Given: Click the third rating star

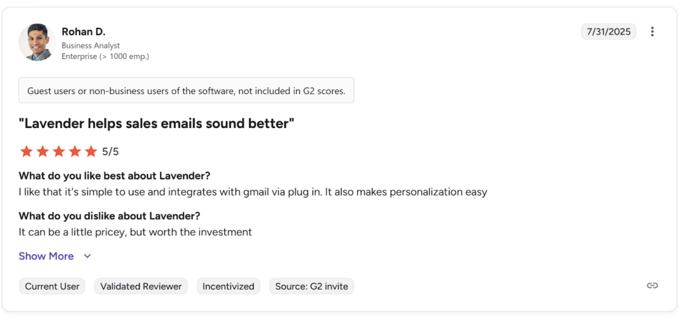Looking at the screenshot, I should pyautogui.click(x=59, y=152).
